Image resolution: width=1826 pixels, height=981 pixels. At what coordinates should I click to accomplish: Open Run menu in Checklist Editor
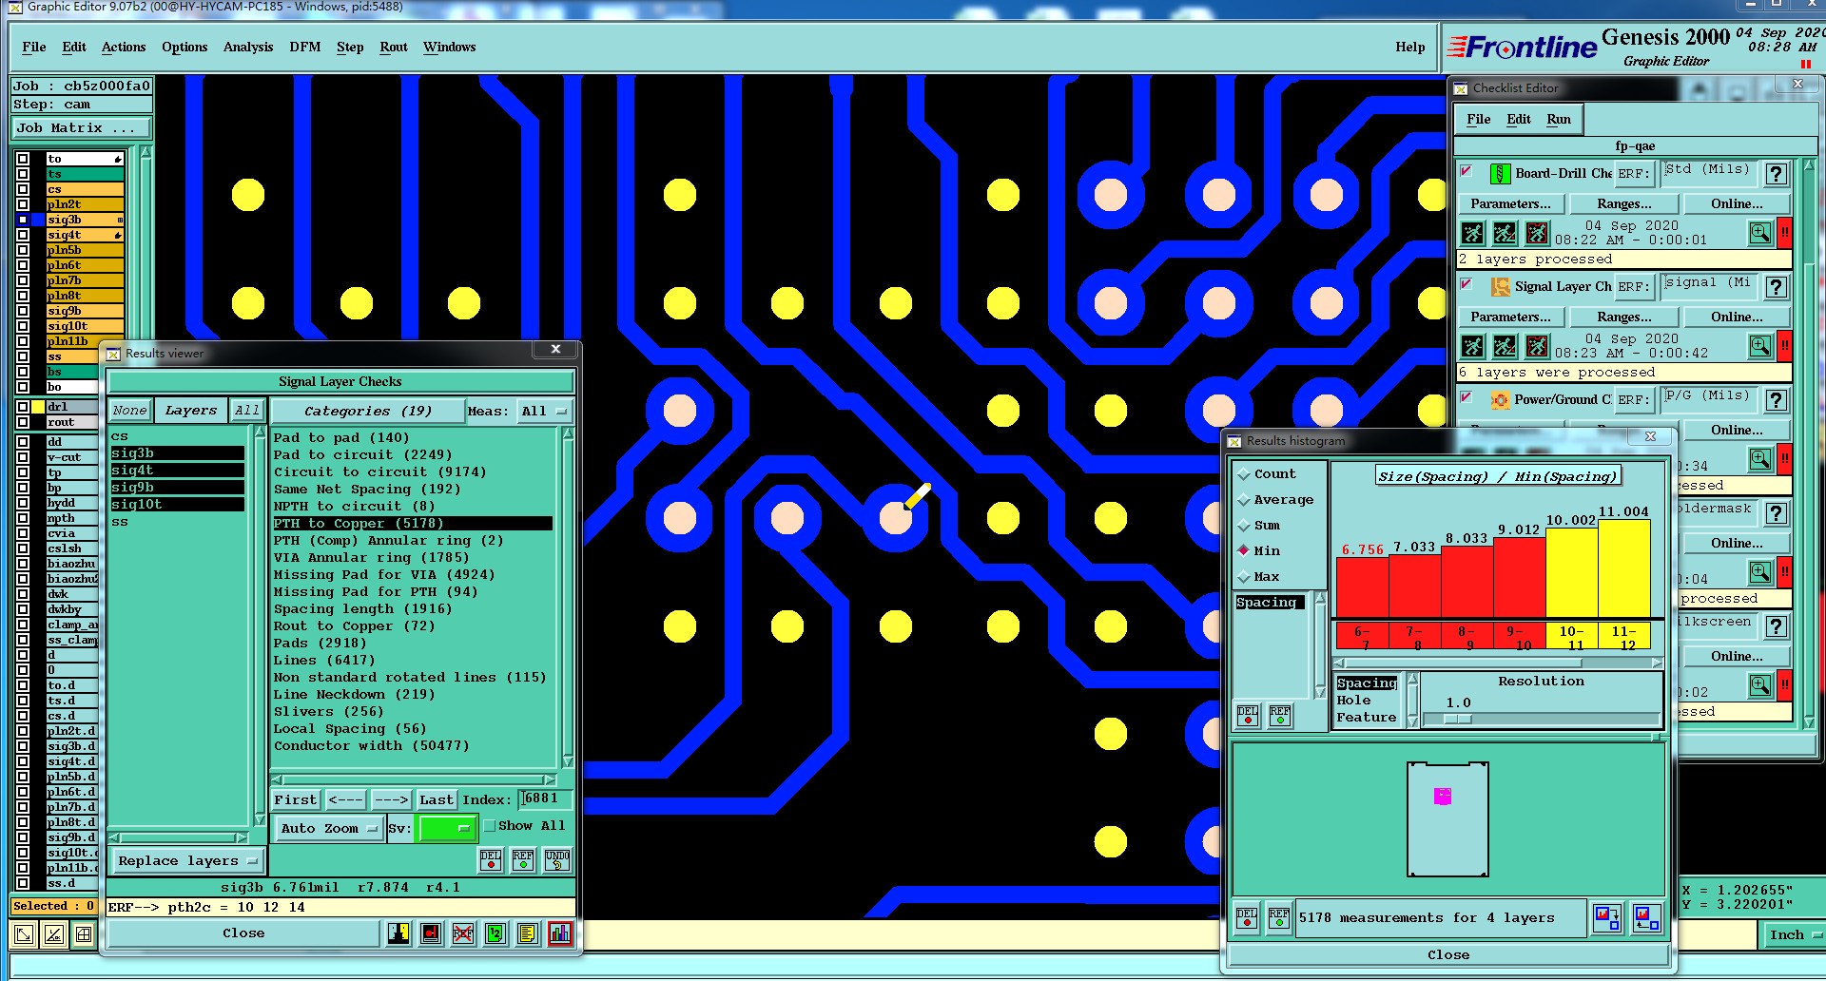1558,119
